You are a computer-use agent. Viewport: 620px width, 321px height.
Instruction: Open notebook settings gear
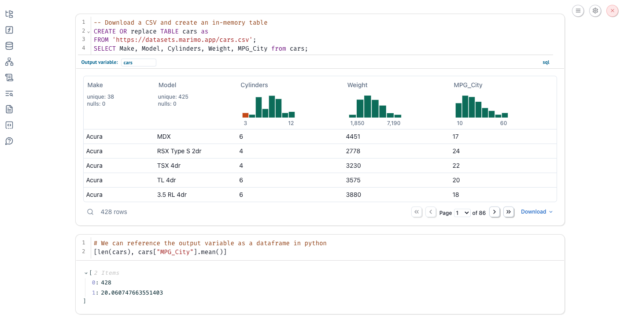595,11
